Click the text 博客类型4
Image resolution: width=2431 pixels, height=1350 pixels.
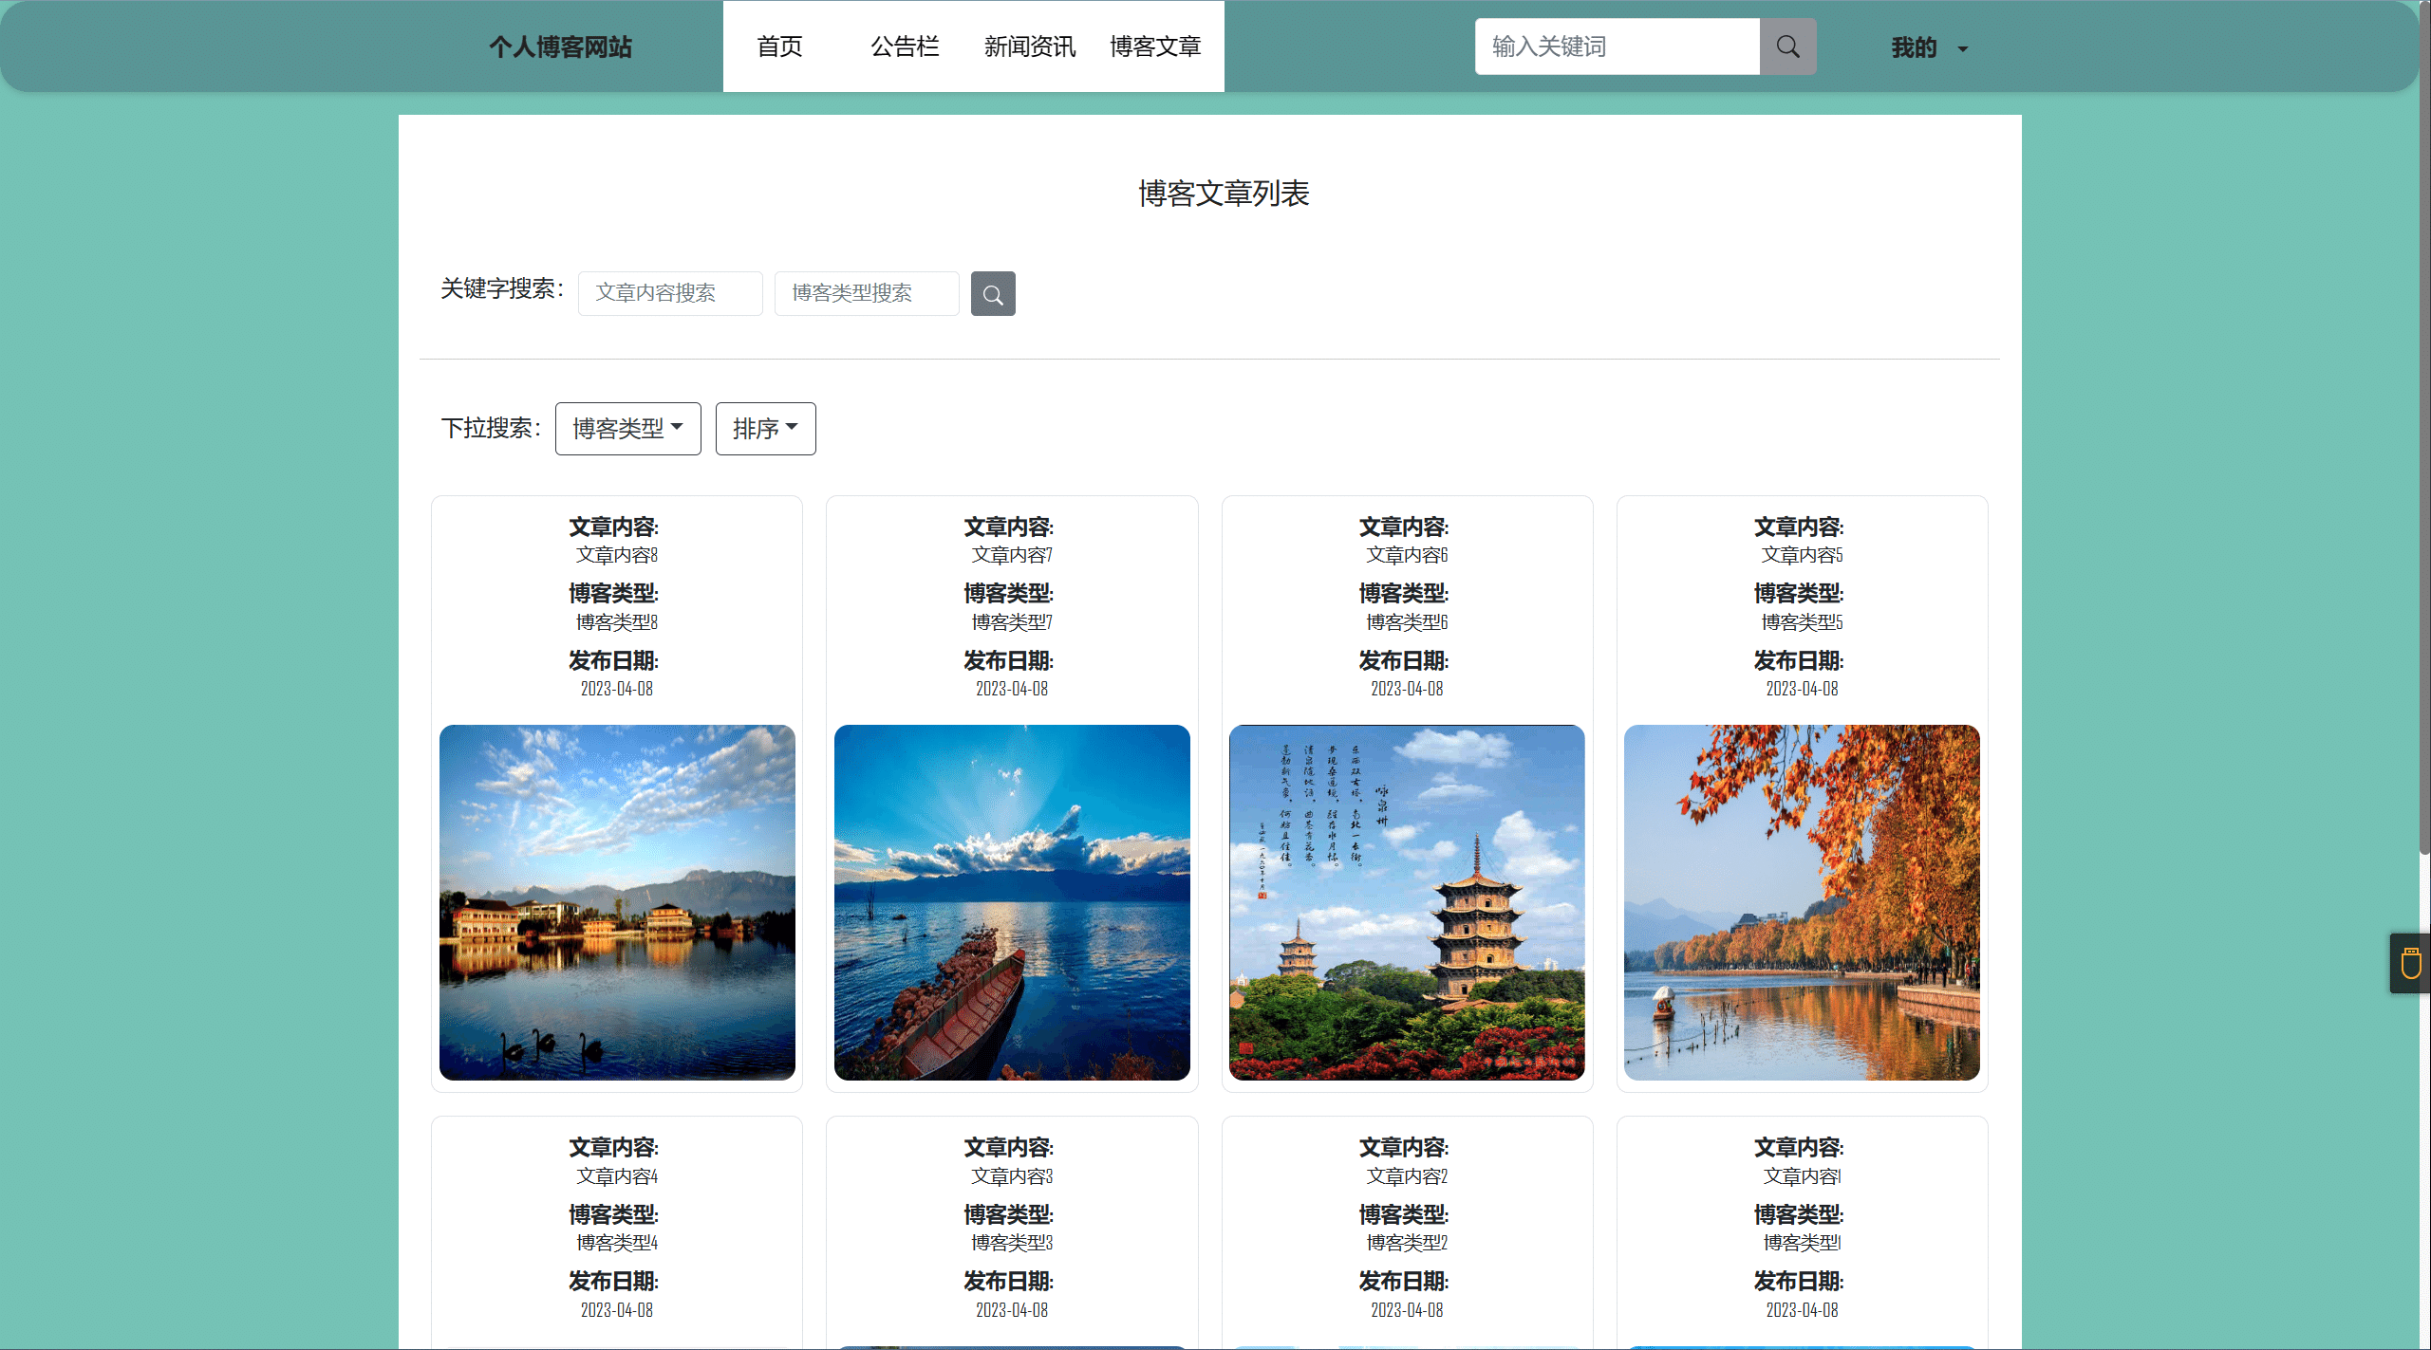617,1243
